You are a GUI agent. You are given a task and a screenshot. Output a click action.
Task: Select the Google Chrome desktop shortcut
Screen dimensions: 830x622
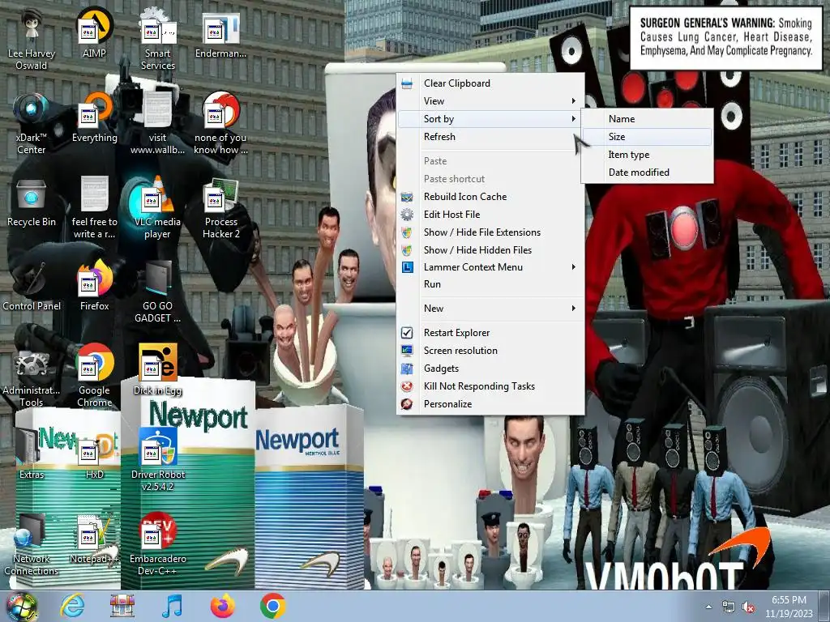click(x=94, y=377)
